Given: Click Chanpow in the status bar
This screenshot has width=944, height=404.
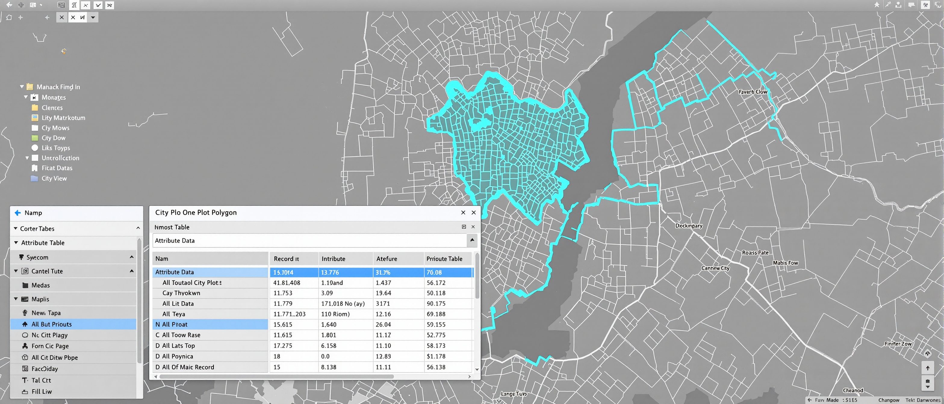Looking at the screenshot, I should 889,400.
